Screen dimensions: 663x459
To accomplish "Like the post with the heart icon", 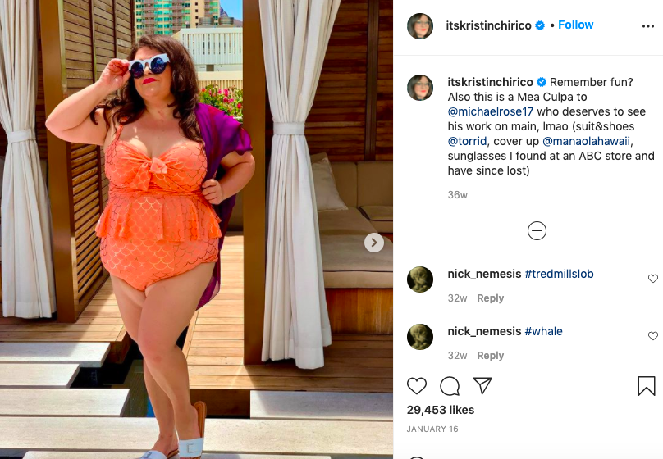I will (417, 386).
